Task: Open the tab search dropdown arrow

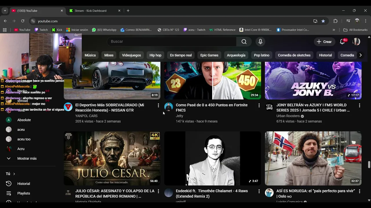Action: (5, 11)
